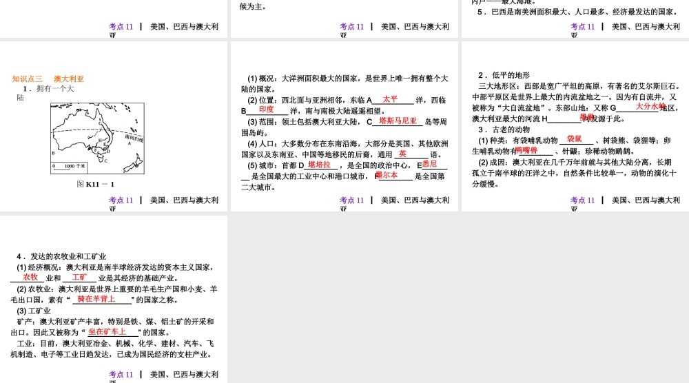The width and height of the screenshot is (689, 383).
Task: Click the red answer '堪培拉'
Action: coord(319,165)
